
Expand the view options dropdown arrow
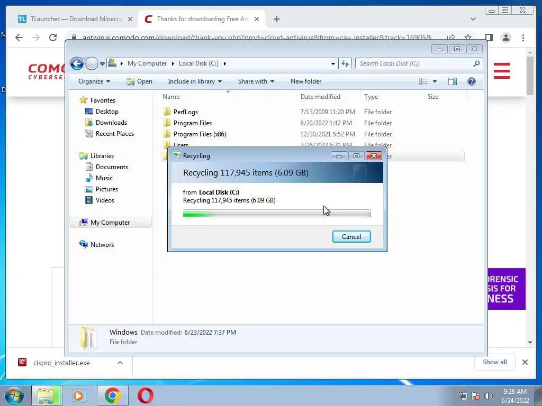tap(435, 81)
